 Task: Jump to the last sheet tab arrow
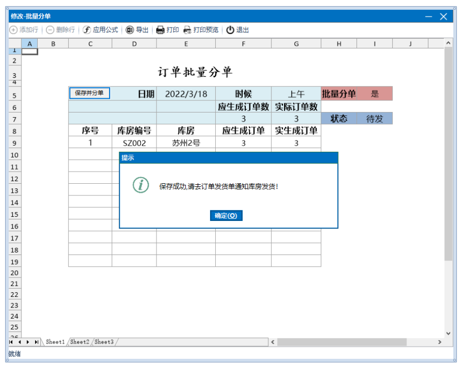[x=36, y=342]
